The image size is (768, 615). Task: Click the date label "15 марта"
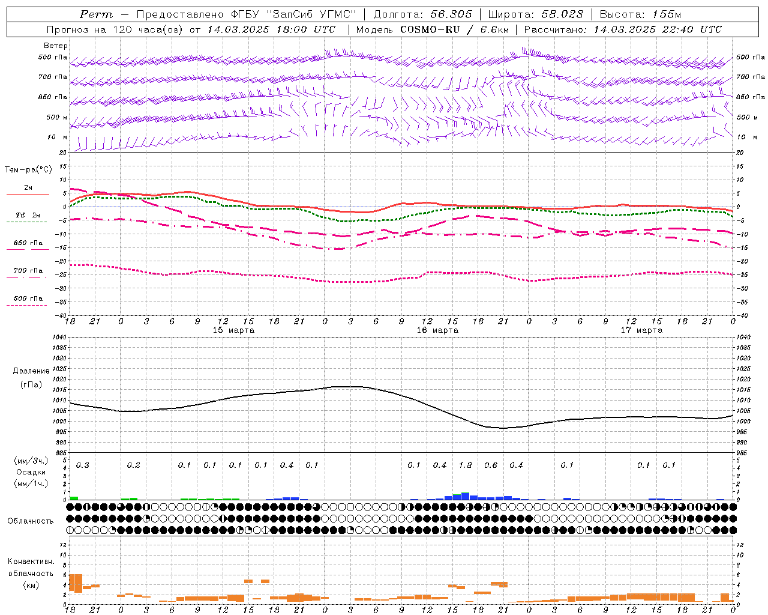point(233,330)
